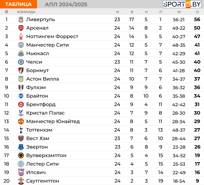Click the Arsenal club crest icon
Image resolution: width=204 pixels, height=185 pixels.
click(x=21, y=28)
